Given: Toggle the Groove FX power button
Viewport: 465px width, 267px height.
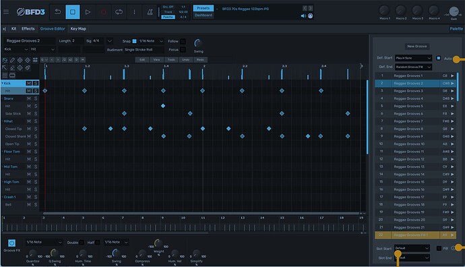Looking at the screenshot, I should coord(11,243).
